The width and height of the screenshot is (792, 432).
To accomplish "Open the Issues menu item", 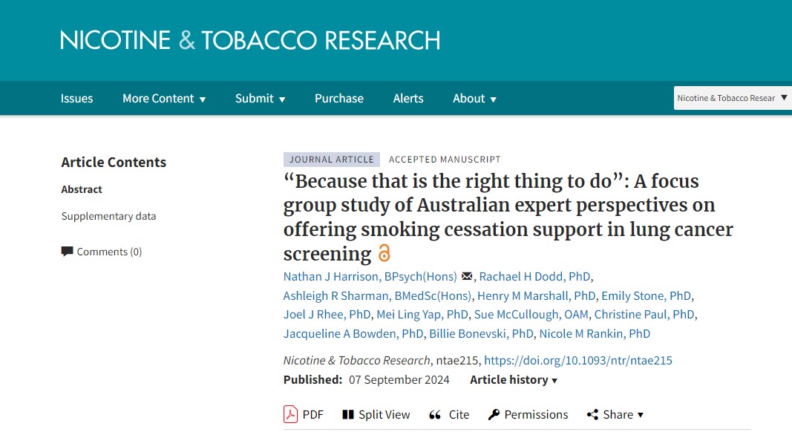I will click(76, 99).
